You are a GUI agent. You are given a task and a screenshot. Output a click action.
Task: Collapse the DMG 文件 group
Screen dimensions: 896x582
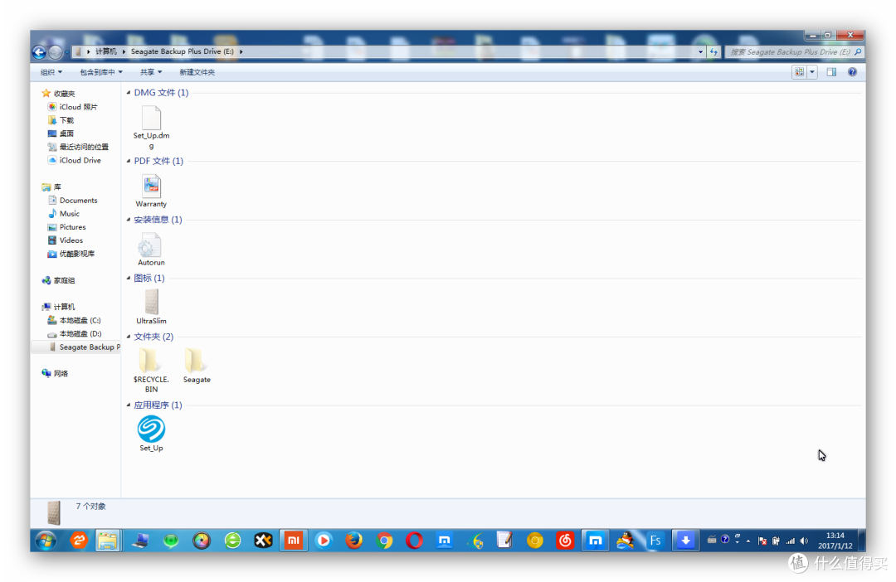[129, 93]
